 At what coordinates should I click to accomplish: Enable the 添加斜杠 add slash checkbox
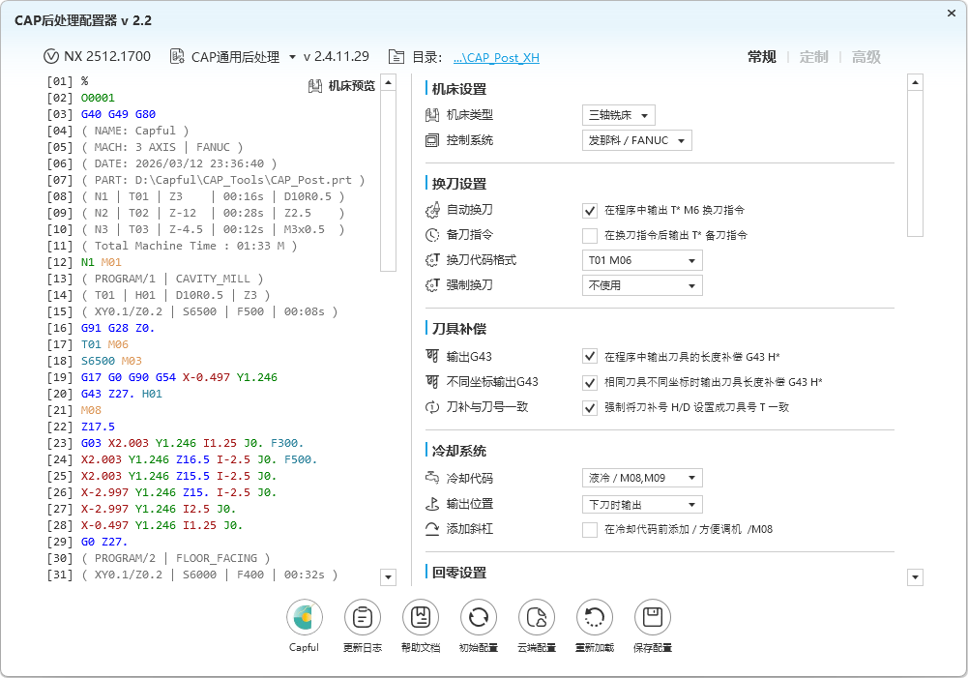pyautogui.click(x=590, y=529)
